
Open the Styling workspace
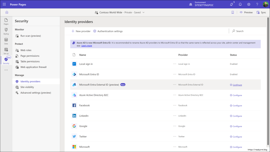(6, 31)
